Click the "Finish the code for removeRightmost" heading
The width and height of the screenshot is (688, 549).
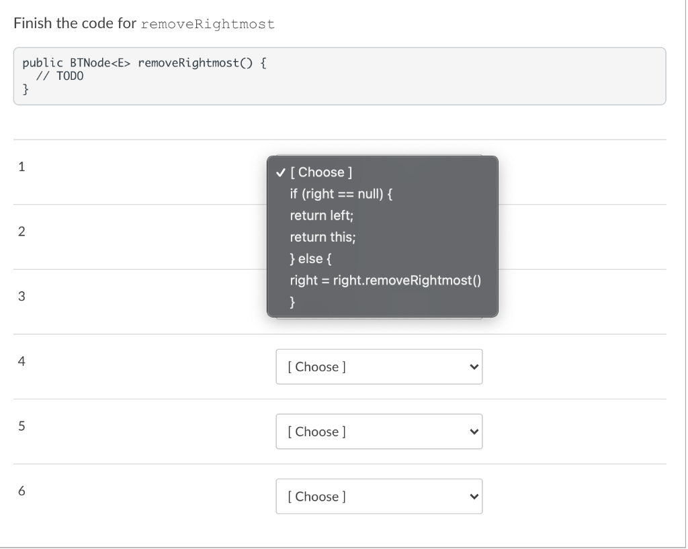point(142,23)
